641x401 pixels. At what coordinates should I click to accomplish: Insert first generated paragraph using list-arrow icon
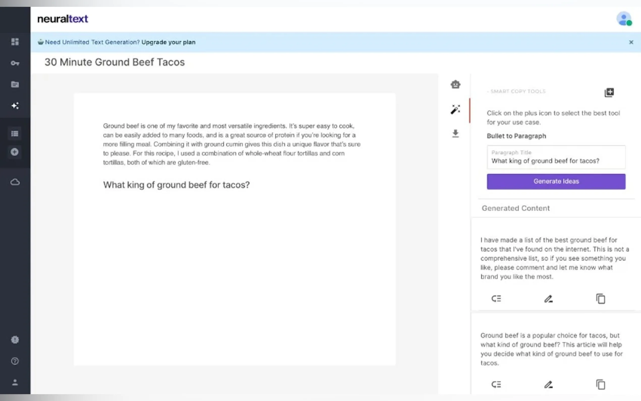pos(496,299)
